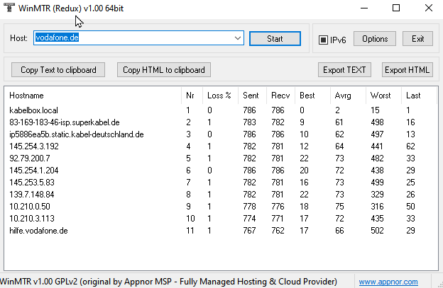Select the 145.254.3.192 hop
The height and width of the screenshot is (288, 443).
[x=221, y=146]
